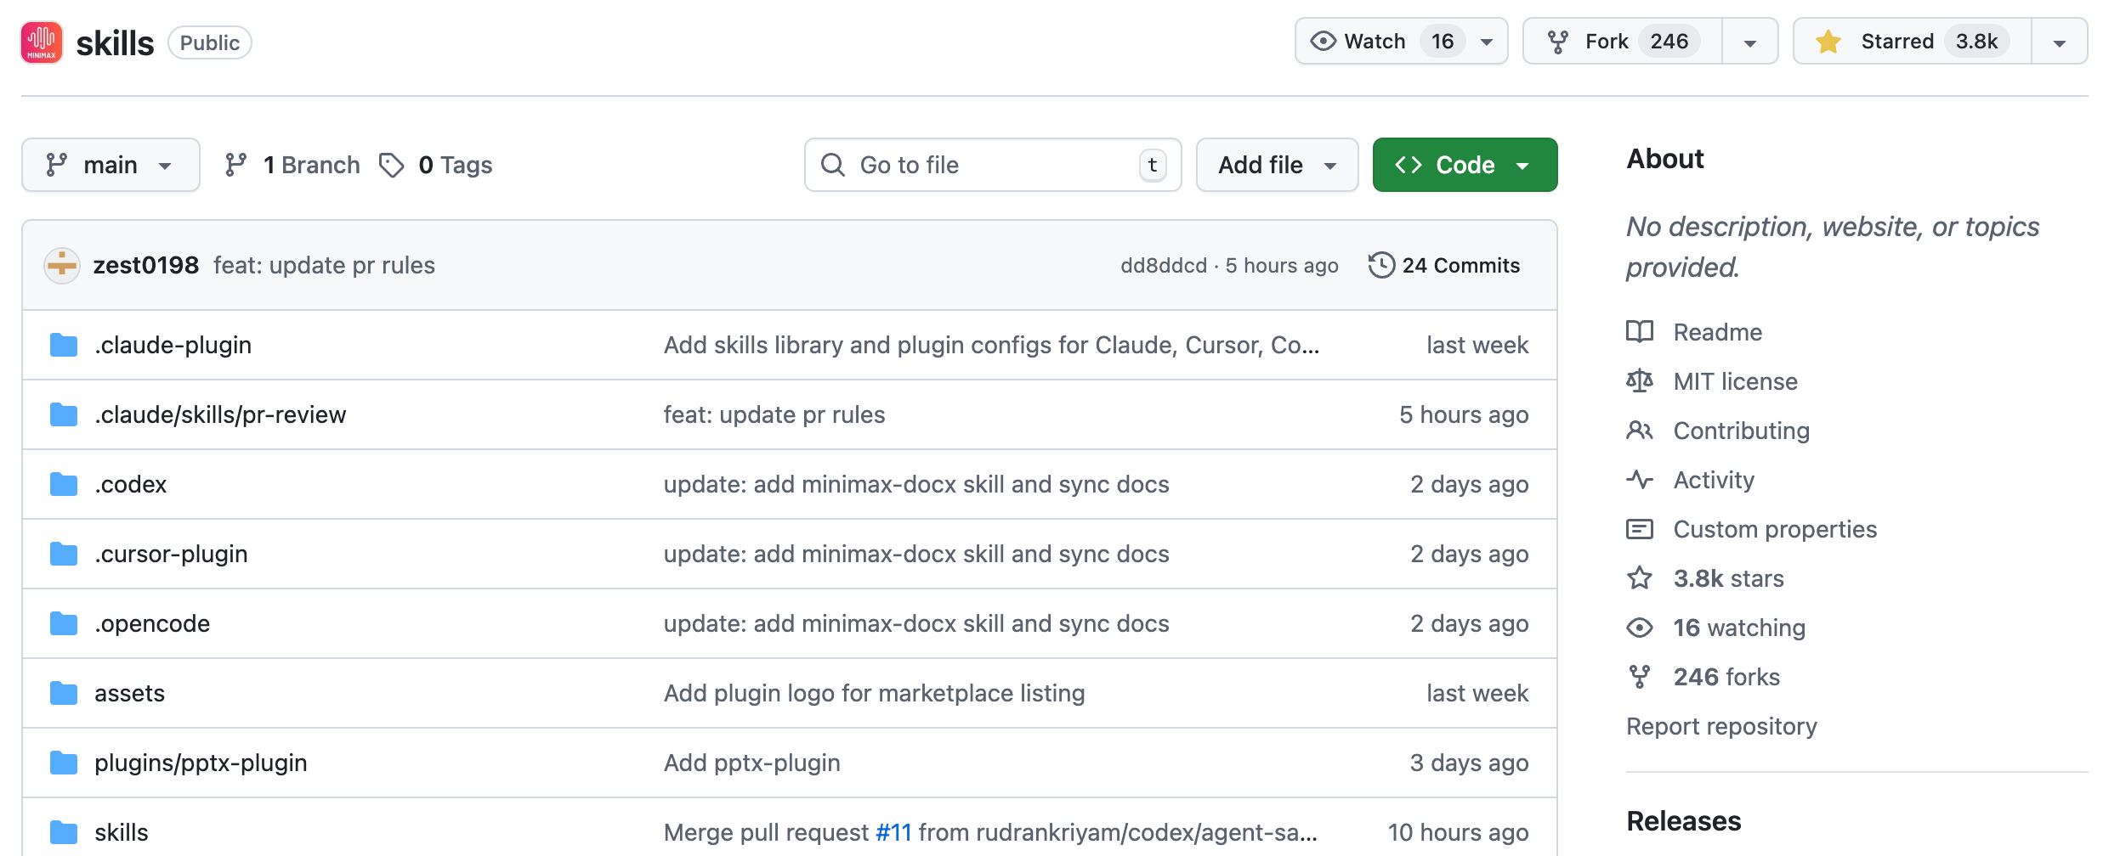2103x856 pixels.
Task: Click the tag icon for 0 Tags
Action: pyautogui.click(x=391, y=165)
